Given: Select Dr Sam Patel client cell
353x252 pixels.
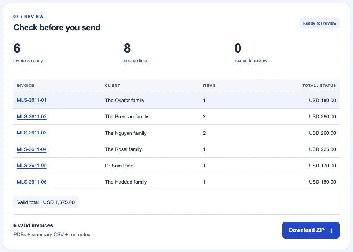Looking at the screenshot, I should point(120,166).
